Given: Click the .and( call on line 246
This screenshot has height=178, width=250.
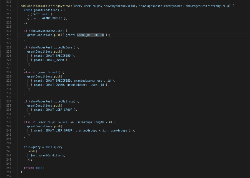Looking at the screenshot, I should (32, 151).
